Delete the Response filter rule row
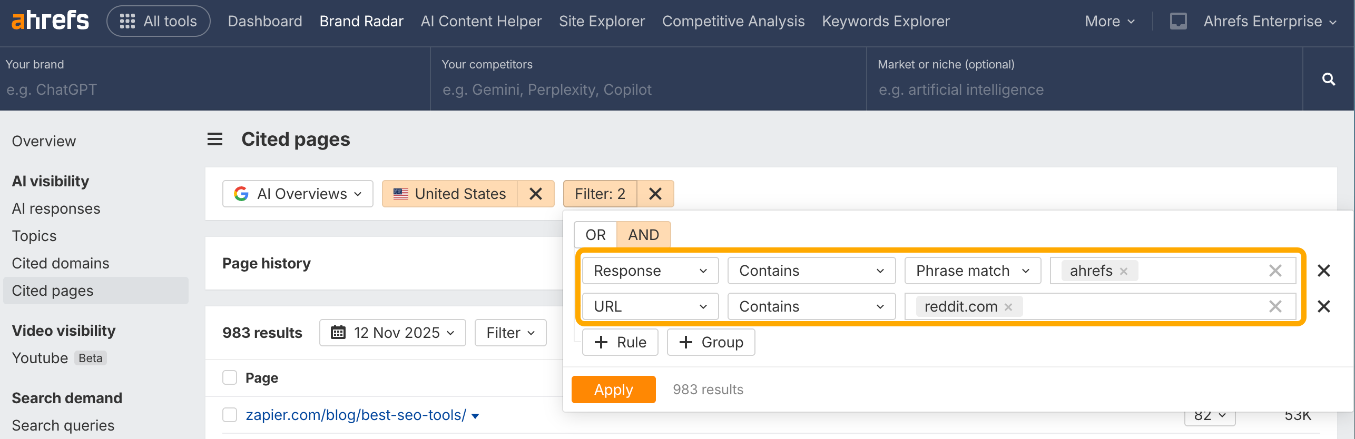1355x439 pixels. tap(1323, 271)
